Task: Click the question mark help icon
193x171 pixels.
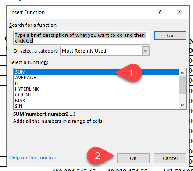Action: [x=160, y=12]
